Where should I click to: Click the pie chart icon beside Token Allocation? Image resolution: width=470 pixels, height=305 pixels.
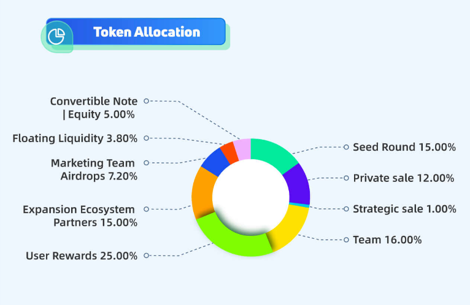[56, 37]
